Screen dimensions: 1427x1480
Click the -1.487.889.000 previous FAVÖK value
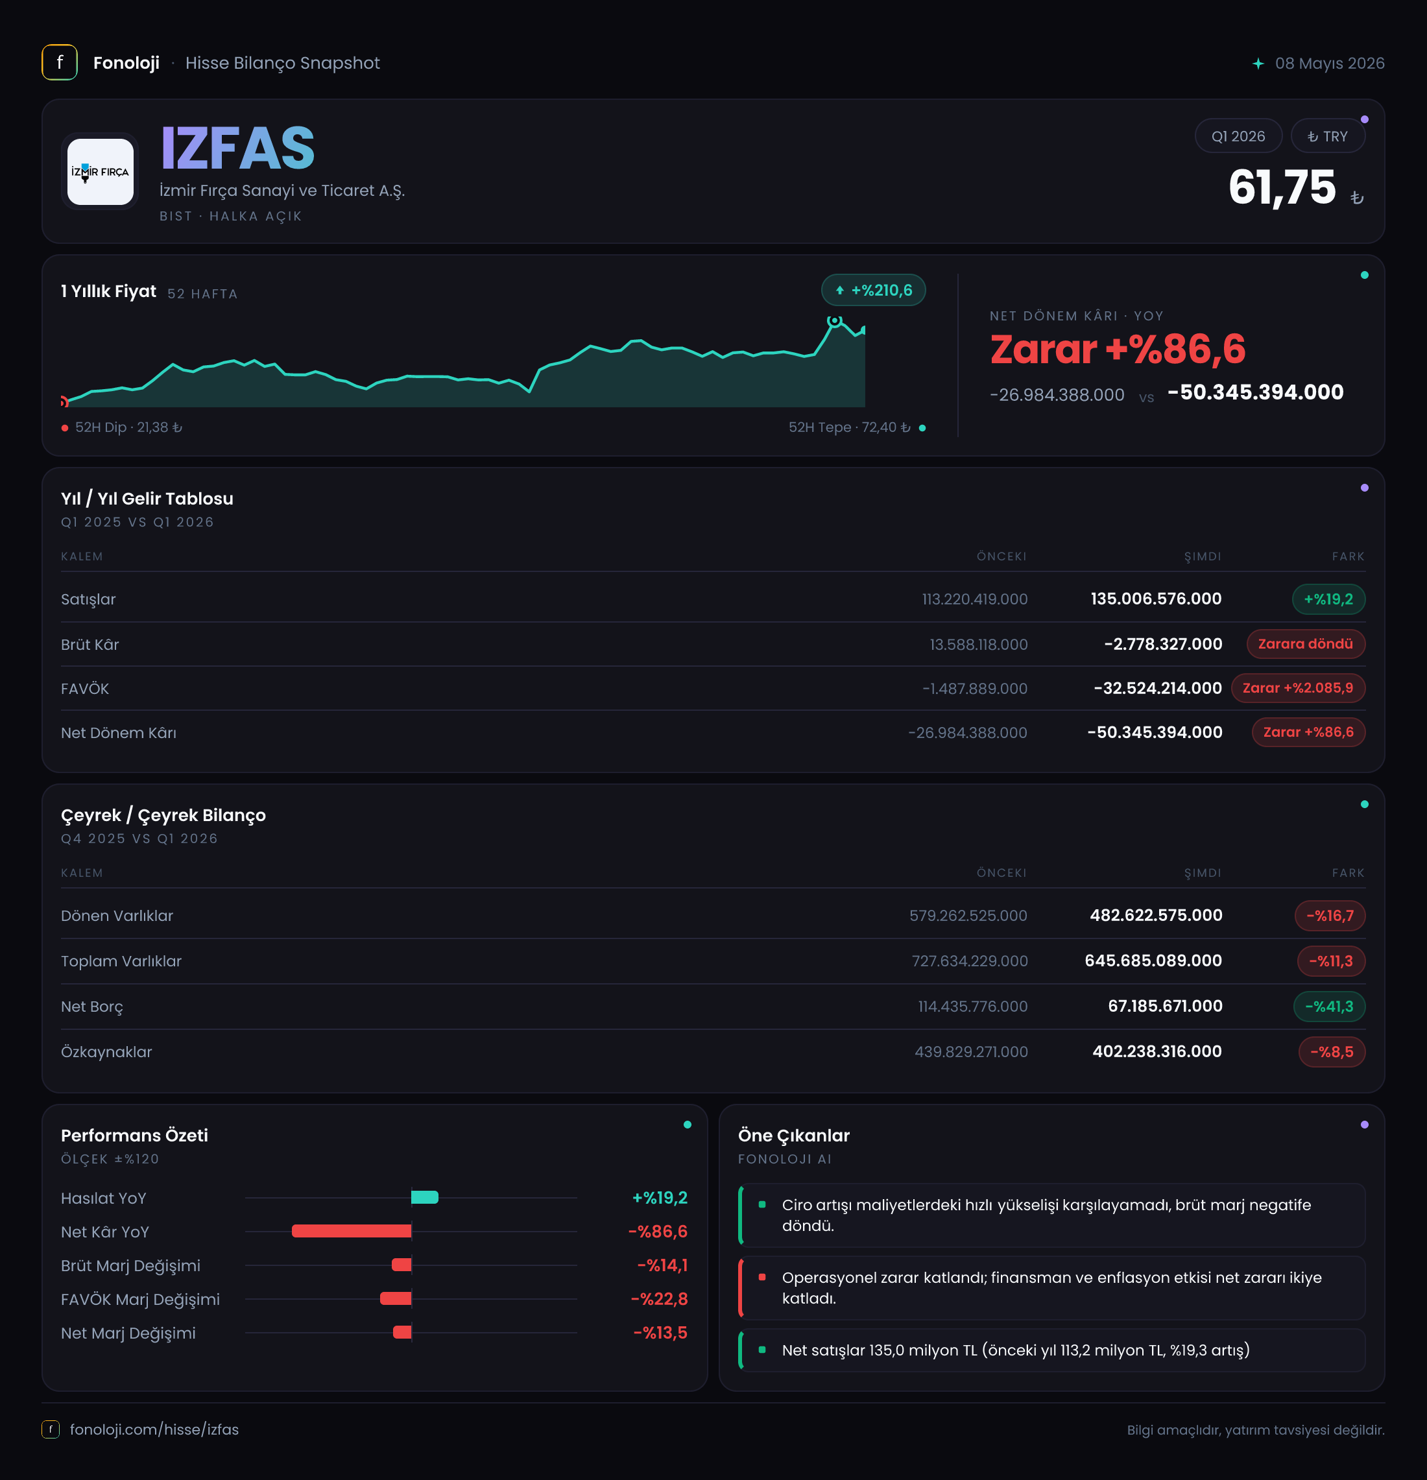click(x=974, y=689)
